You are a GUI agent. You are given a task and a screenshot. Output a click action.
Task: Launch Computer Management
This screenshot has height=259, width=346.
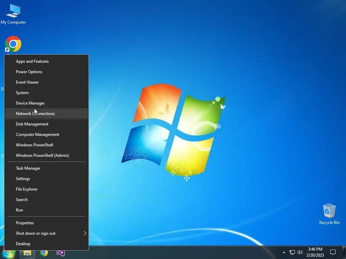(x=47, y=135)
